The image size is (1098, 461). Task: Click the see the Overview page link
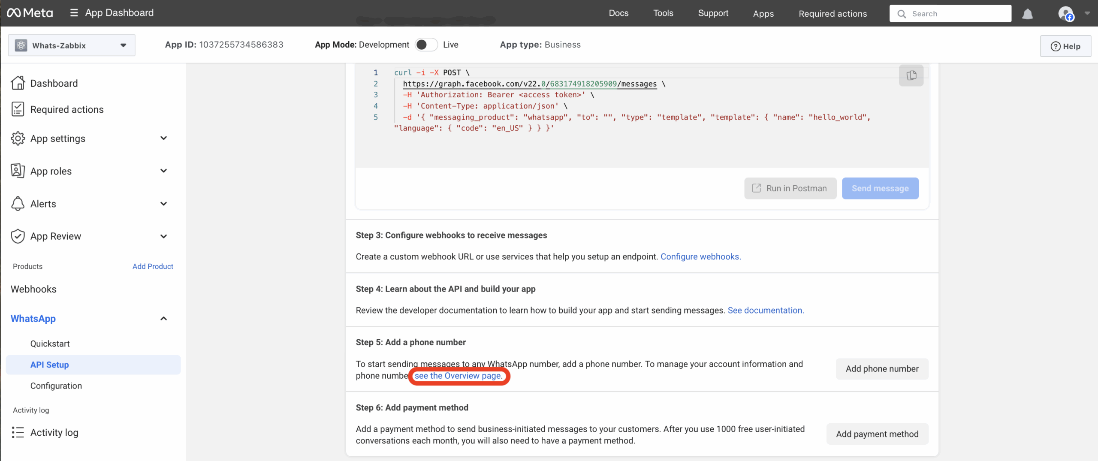[x=458, y=376]
